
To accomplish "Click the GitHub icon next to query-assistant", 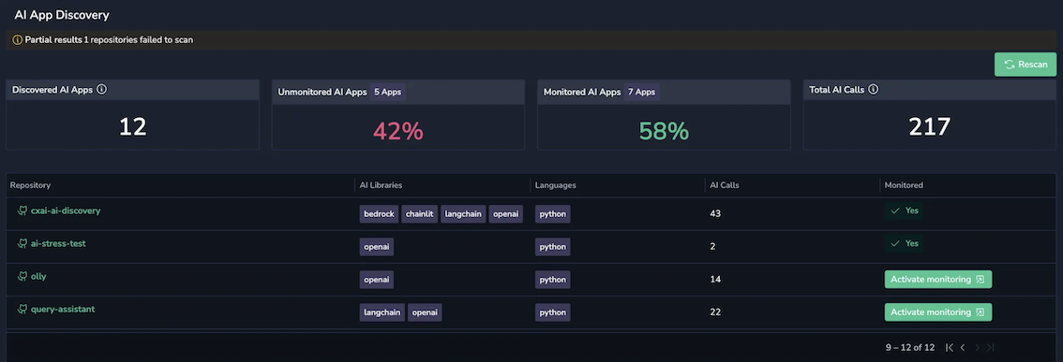I will 22,309.
